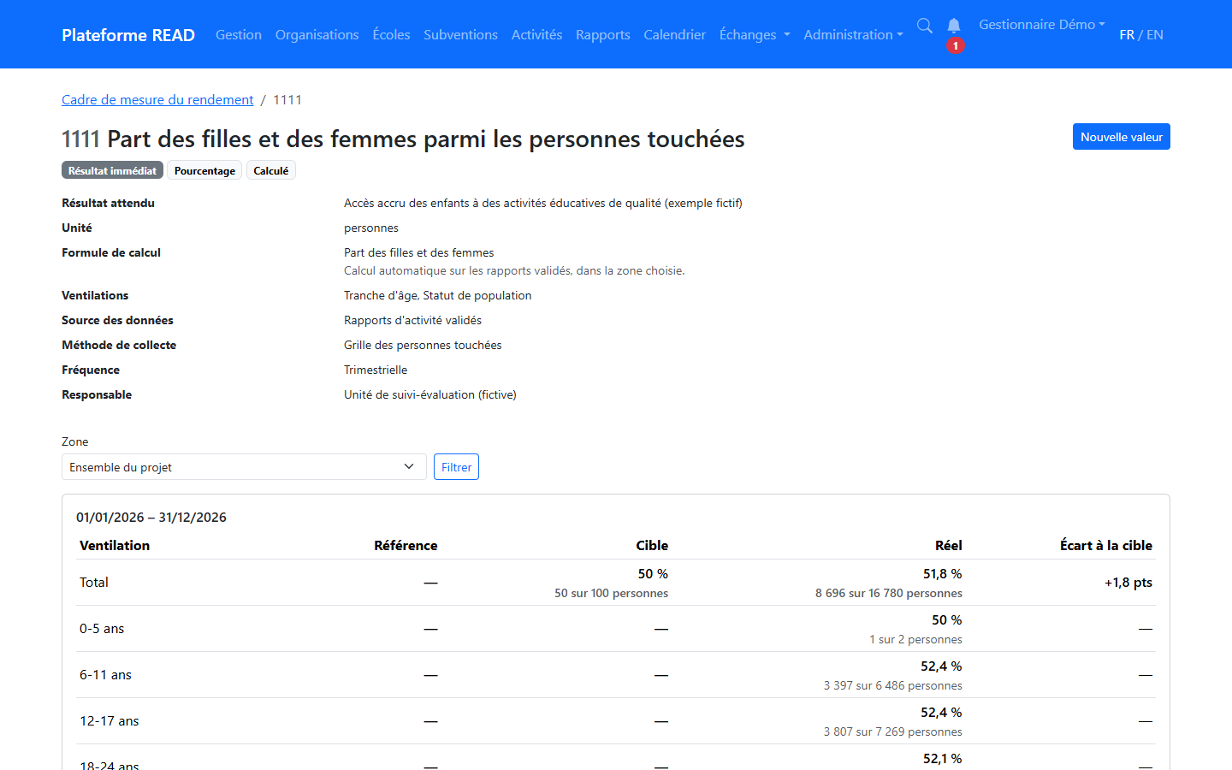Open the Organisations menu item
The image size is (1232, 770).
(x=317, y=35)
